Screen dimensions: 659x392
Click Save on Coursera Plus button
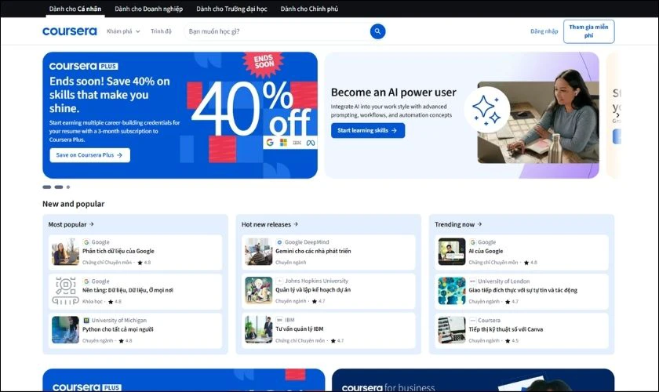89,155
